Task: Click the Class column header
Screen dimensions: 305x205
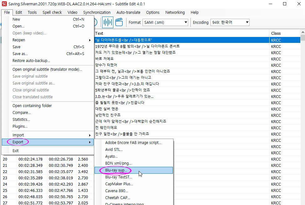Action: click(276, 33)
